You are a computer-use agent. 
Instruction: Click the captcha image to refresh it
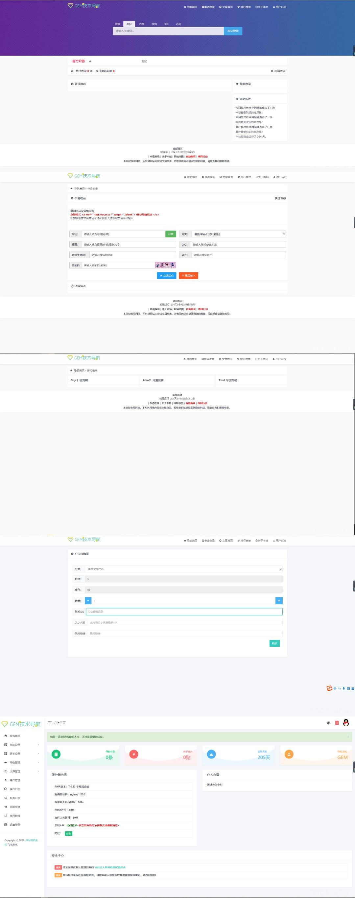(x=165, y=265)
